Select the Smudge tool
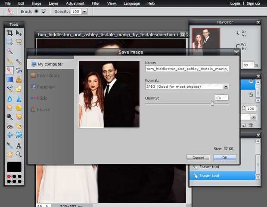Image resolution: width=267 pixels, height=207 pixels. pyautogui.click(x=10, y=108)
